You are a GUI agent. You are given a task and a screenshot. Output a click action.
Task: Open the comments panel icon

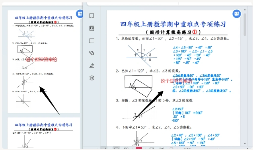point(91,41)
